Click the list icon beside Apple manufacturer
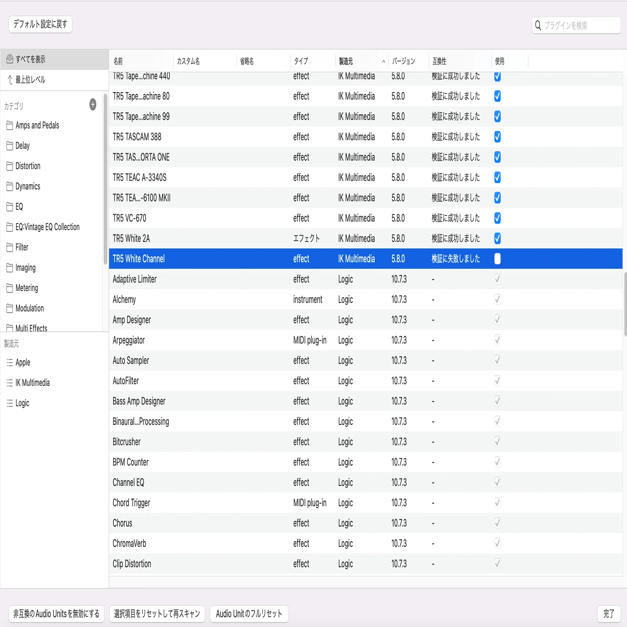The width and height of the screenshot is (627, 627). (10, 363)
